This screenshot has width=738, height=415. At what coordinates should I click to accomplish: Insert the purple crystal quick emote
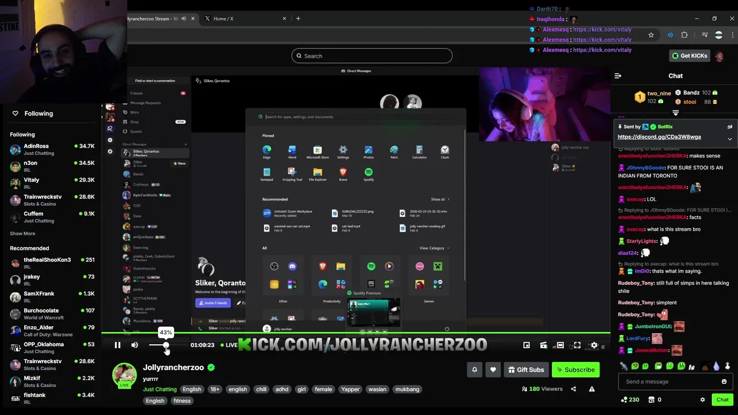[716, 366]
